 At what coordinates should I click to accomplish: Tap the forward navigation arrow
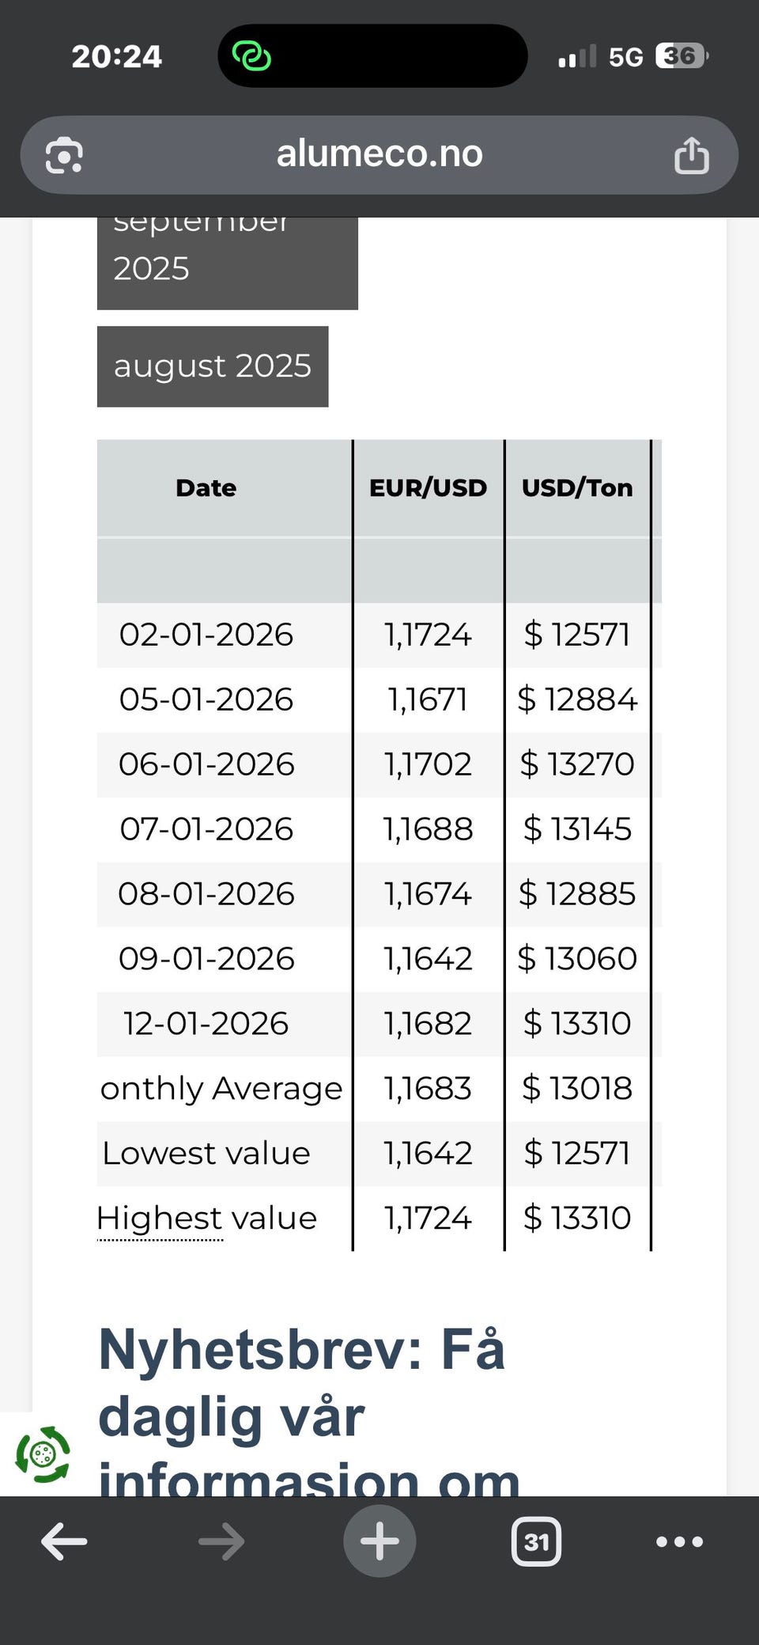point(221,1541)
